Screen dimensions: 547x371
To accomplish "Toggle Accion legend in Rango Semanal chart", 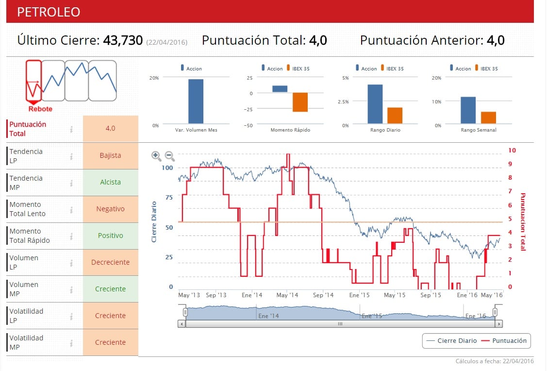I will pyautogui.click(x=461, y=68).
